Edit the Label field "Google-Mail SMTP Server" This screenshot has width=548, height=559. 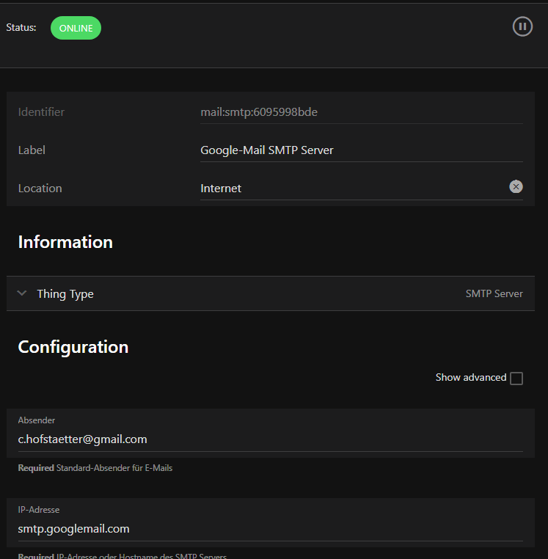(x=359, y=150)
